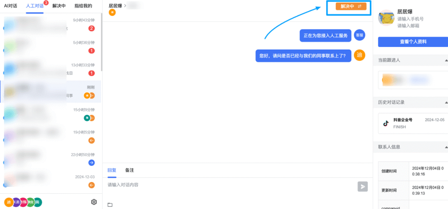Click orange arrow icon on 2024-12-03 conversation
The width and height of the screenshot is (448, 209).
91,185
